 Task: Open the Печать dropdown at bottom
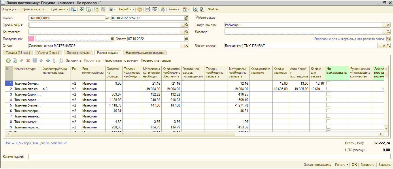coord(341,165)
